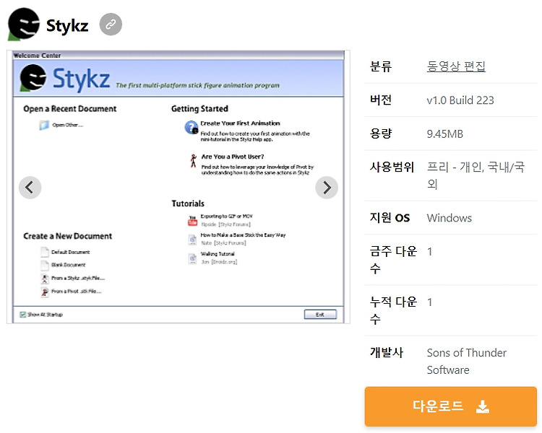Click the Welcome Center window title
Screen dimensions: 542x433
click(x=37, y=56)
